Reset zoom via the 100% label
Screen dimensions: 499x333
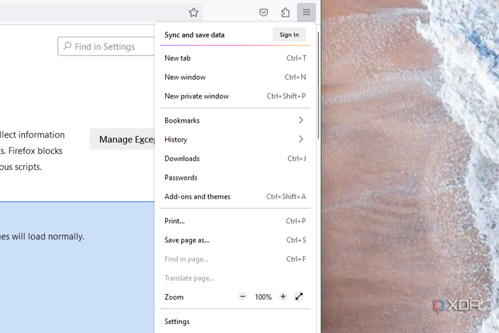point(263,297)
